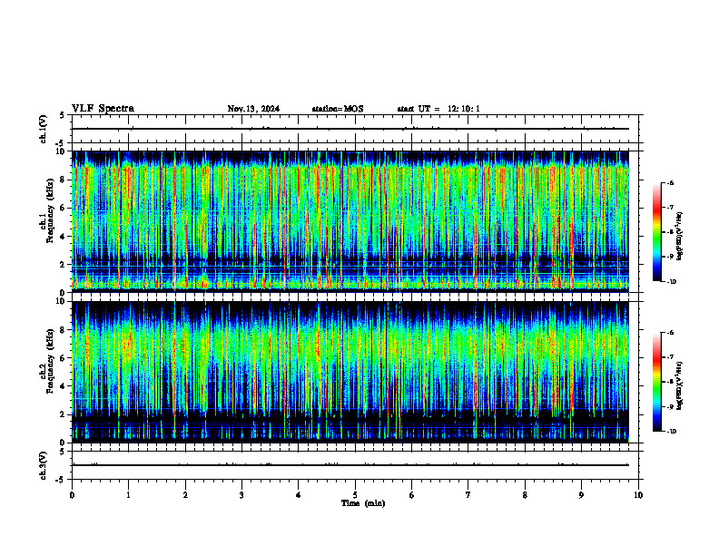
Task: Click time axis tick label "3"
Action: click(241, 495)
